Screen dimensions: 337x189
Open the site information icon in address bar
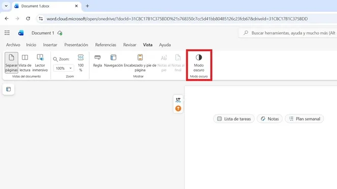click(x=41, y=19)
